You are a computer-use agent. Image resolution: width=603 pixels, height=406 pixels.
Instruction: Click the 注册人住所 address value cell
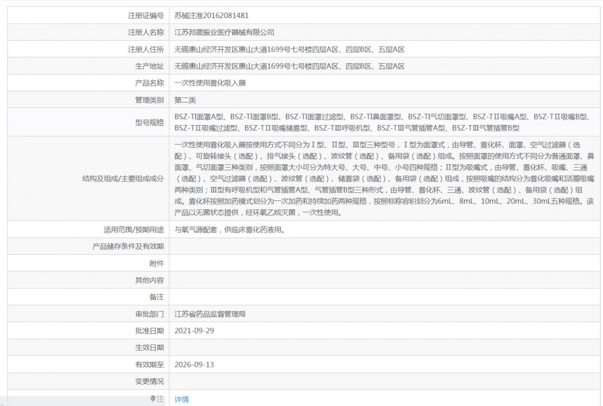click(x=385, y=49)
